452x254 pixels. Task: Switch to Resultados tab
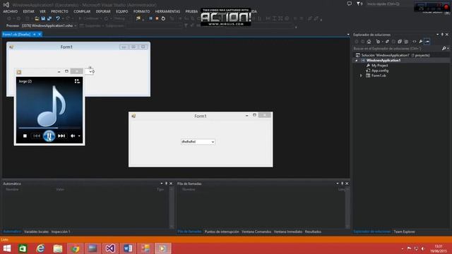click(x=313, y=231)
